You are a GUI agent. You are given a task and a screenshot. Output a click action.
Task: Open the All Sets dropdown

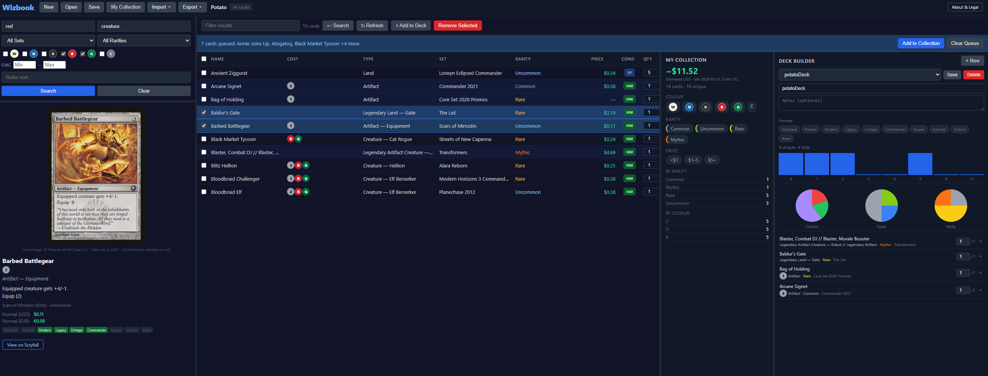[x=48, y=40]
